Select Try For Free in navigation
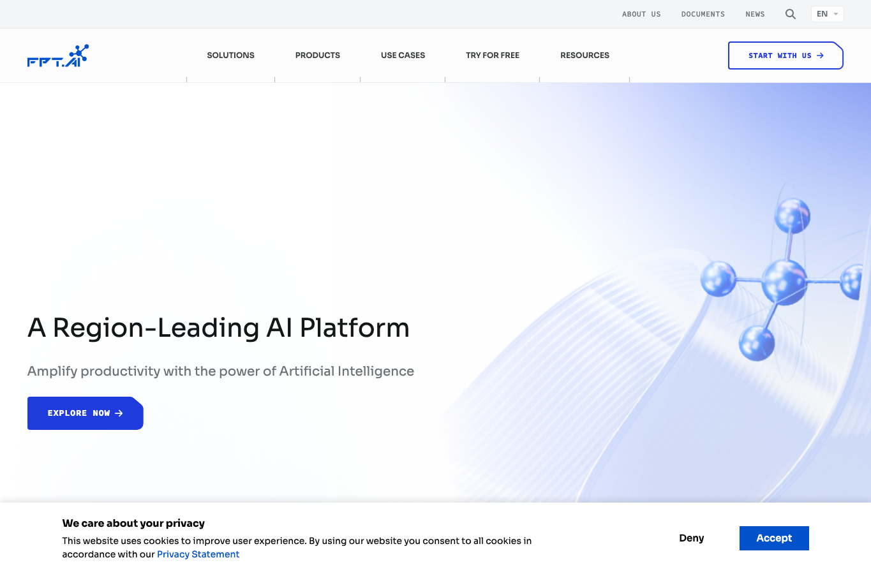Screen dimensions: 871x574 (x=493, y=55)
